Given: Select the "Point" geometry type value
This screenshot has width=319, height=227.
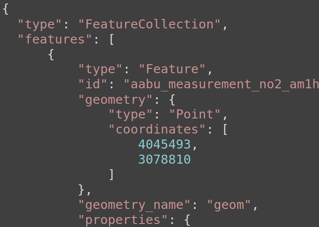Looking at the screenshot, I should pyautogui.click(x=195, y=114).
